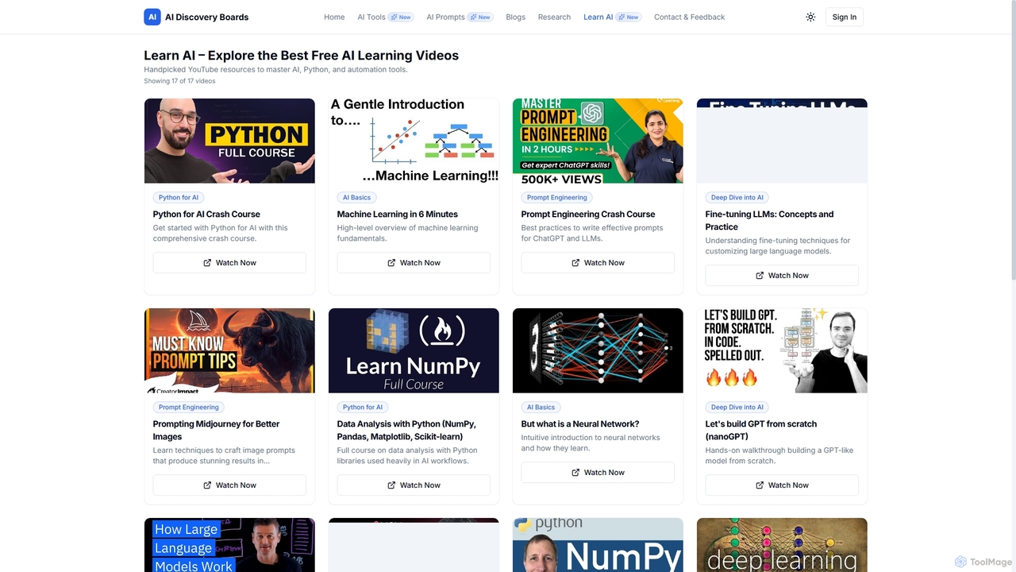
Task: Watch Now for But what is a Neural Network
Action: [598, 472]
